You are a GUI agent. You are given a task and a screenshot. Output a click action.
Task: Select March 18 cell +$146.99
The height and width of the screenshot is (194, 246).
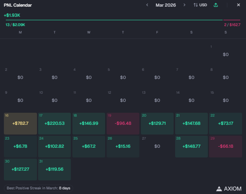point(89,124)
